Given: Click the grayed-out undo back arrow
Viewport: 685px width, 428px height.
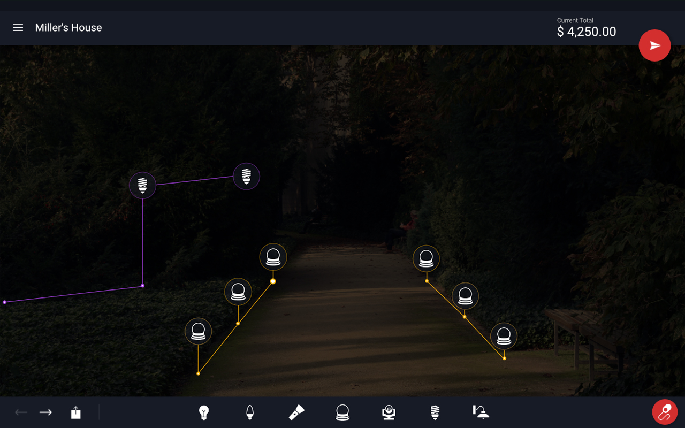Looking at the screenshot, I should click(21, 412).
